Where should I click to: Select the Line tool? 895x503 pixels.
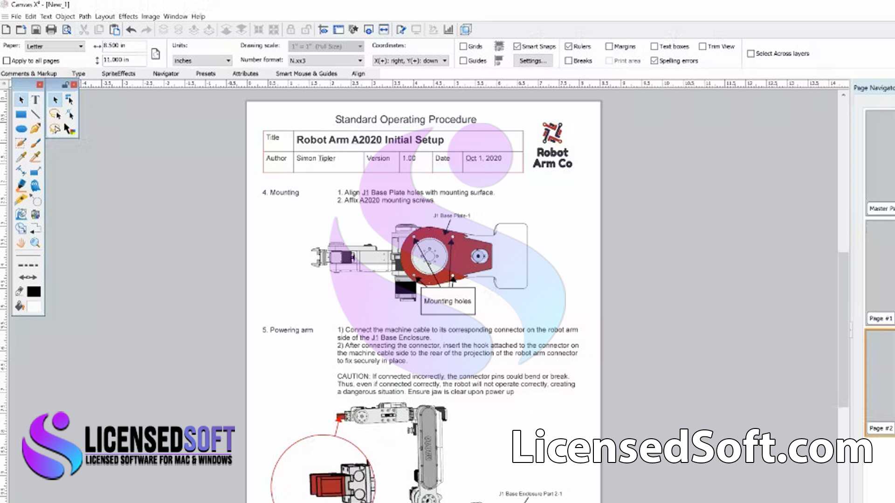coord(35,114)
